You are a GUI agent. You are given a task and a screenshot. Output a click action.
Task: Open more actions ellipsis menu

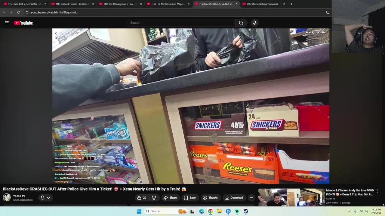251,198
